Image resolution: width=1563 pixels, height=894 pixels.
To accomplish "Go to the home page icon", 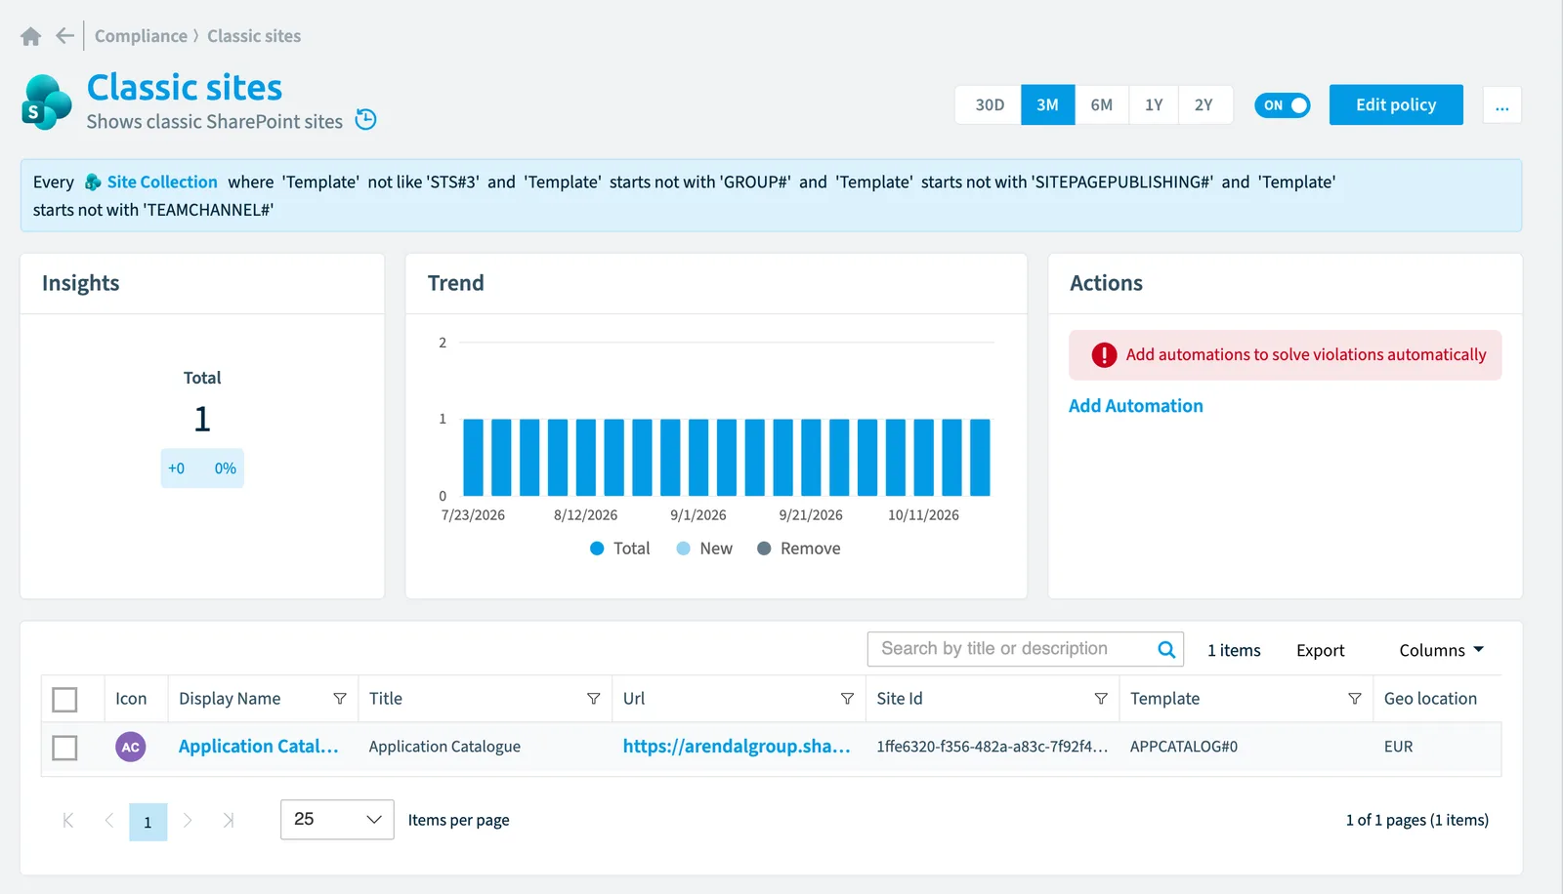I will (30, 36).
